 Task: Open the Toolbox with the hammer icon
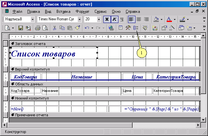click(x=129, y=28)
